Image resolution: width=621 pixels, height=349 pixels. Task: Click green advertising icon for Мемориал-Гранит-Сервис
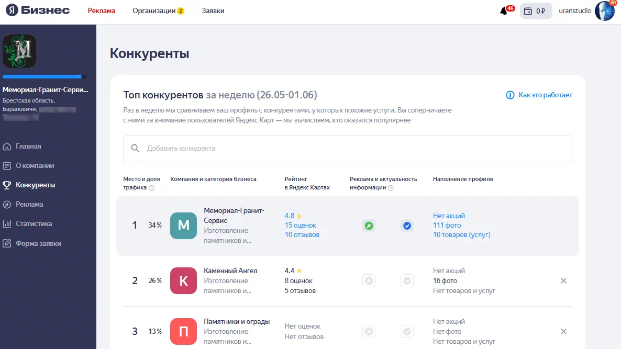pos(369,226)
